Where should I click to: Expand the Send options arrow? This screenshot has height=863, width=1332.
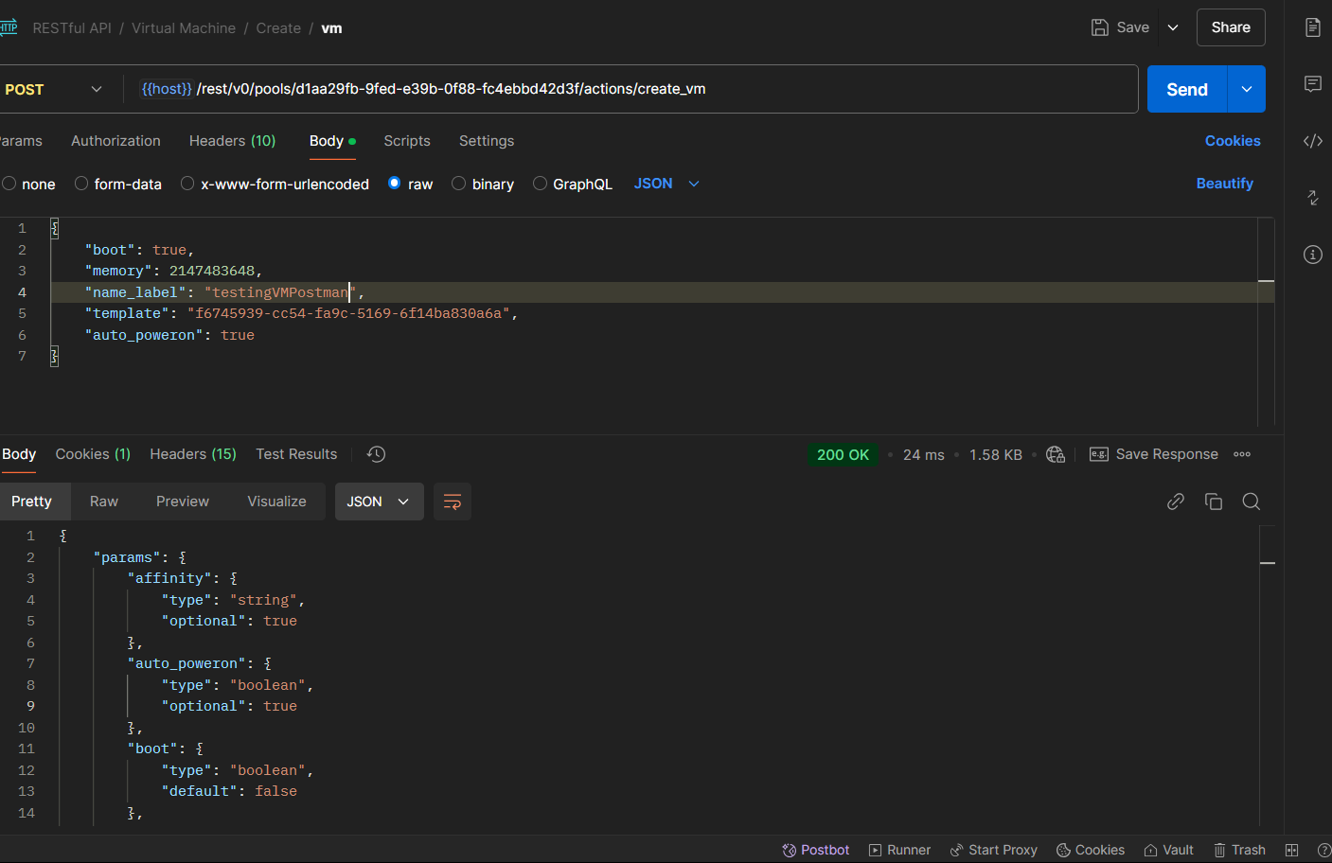click(1247, 89)
